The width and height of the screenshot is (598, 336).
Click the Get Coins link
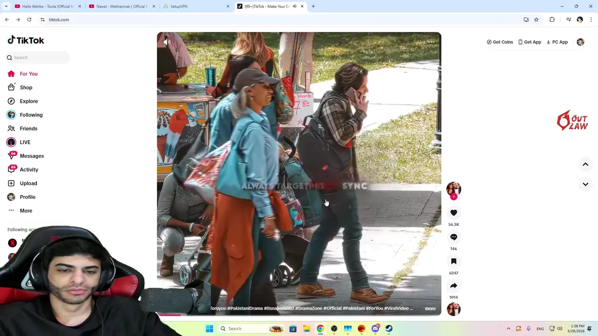pyautogui.click(x=500, y=42)
